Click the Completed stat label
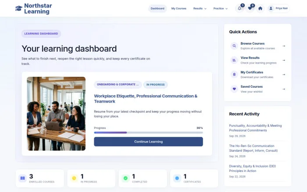The height and width of the screenshot is (192, 307). pyautogui.click(x=139, y=182)
